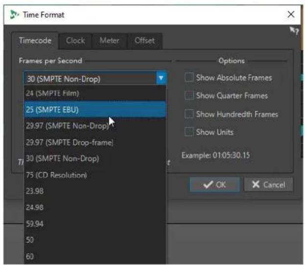305x265 pixels.
Task: Choose the 24.98 frame rate entry
Action: click(95, 207)
